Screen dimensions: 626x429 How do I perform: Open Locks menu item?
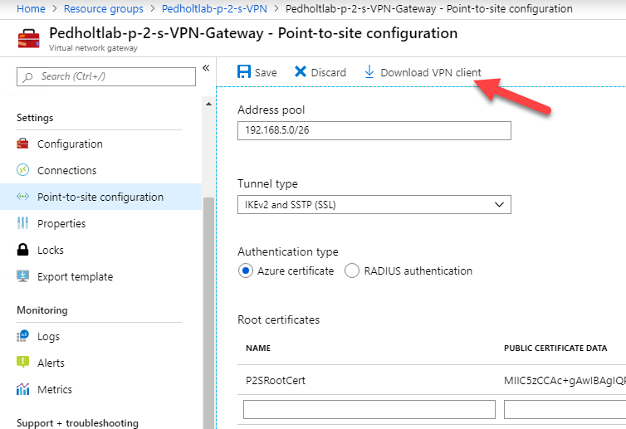[51, 250]
